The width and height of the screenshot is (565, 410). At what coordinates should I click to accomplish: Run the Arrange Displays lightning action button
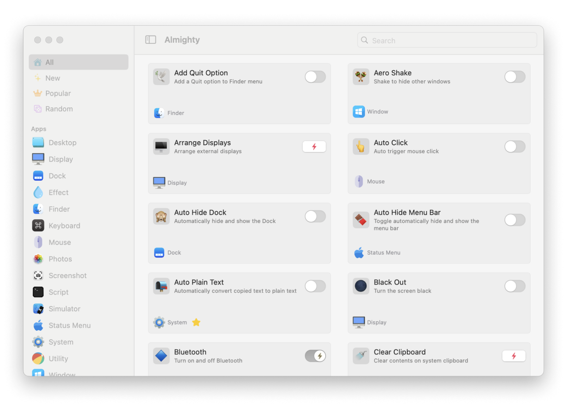coord(314,147)
